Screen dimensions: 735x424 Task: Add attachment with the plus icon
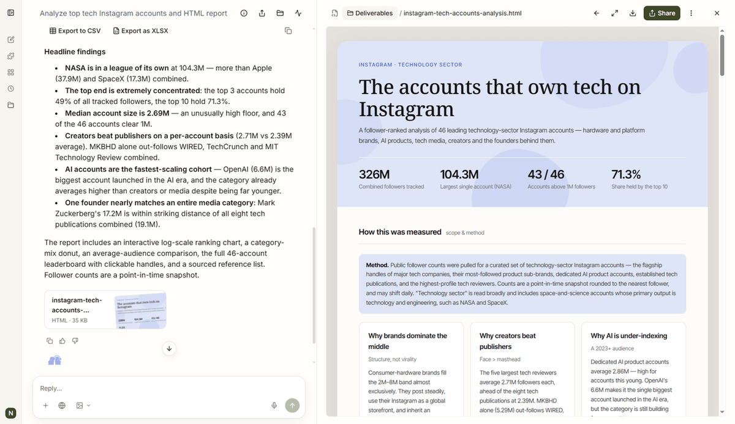point(45,405)
